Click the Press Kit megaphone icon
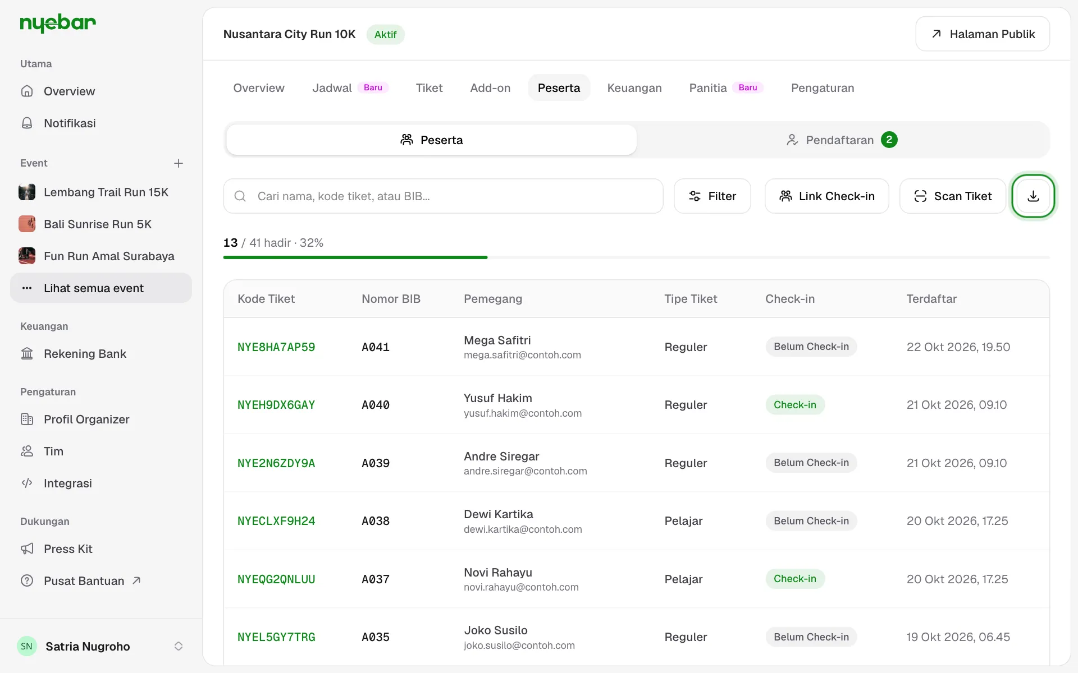This screenshot has width=1078, height=673. point(27,549)
